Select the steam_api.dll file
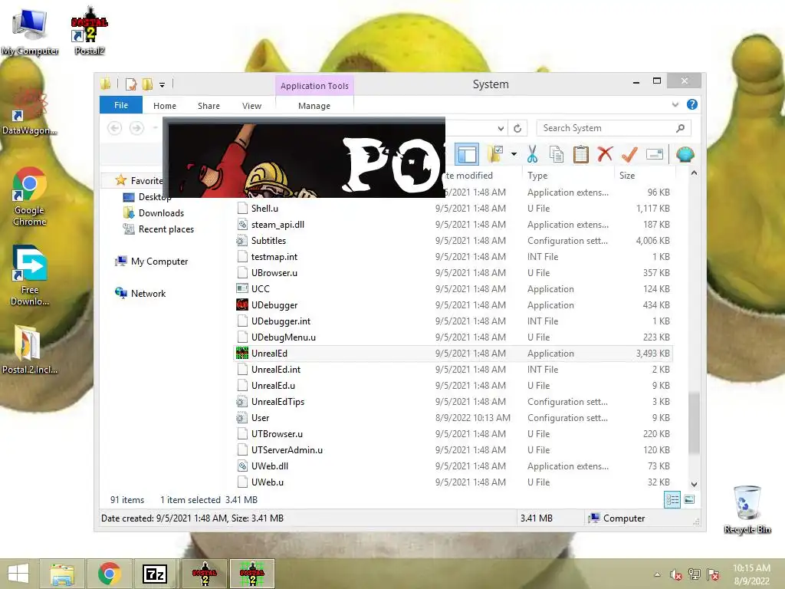The height and width of the screenshot is (589, 785). pos(453,225)
